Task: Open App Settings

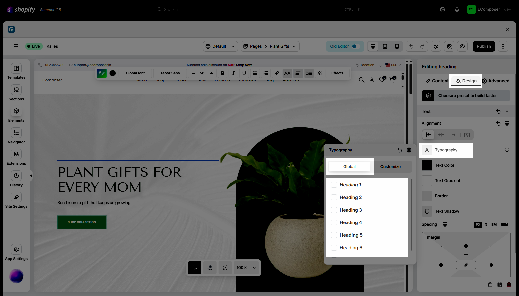Action: click(16, 253)
